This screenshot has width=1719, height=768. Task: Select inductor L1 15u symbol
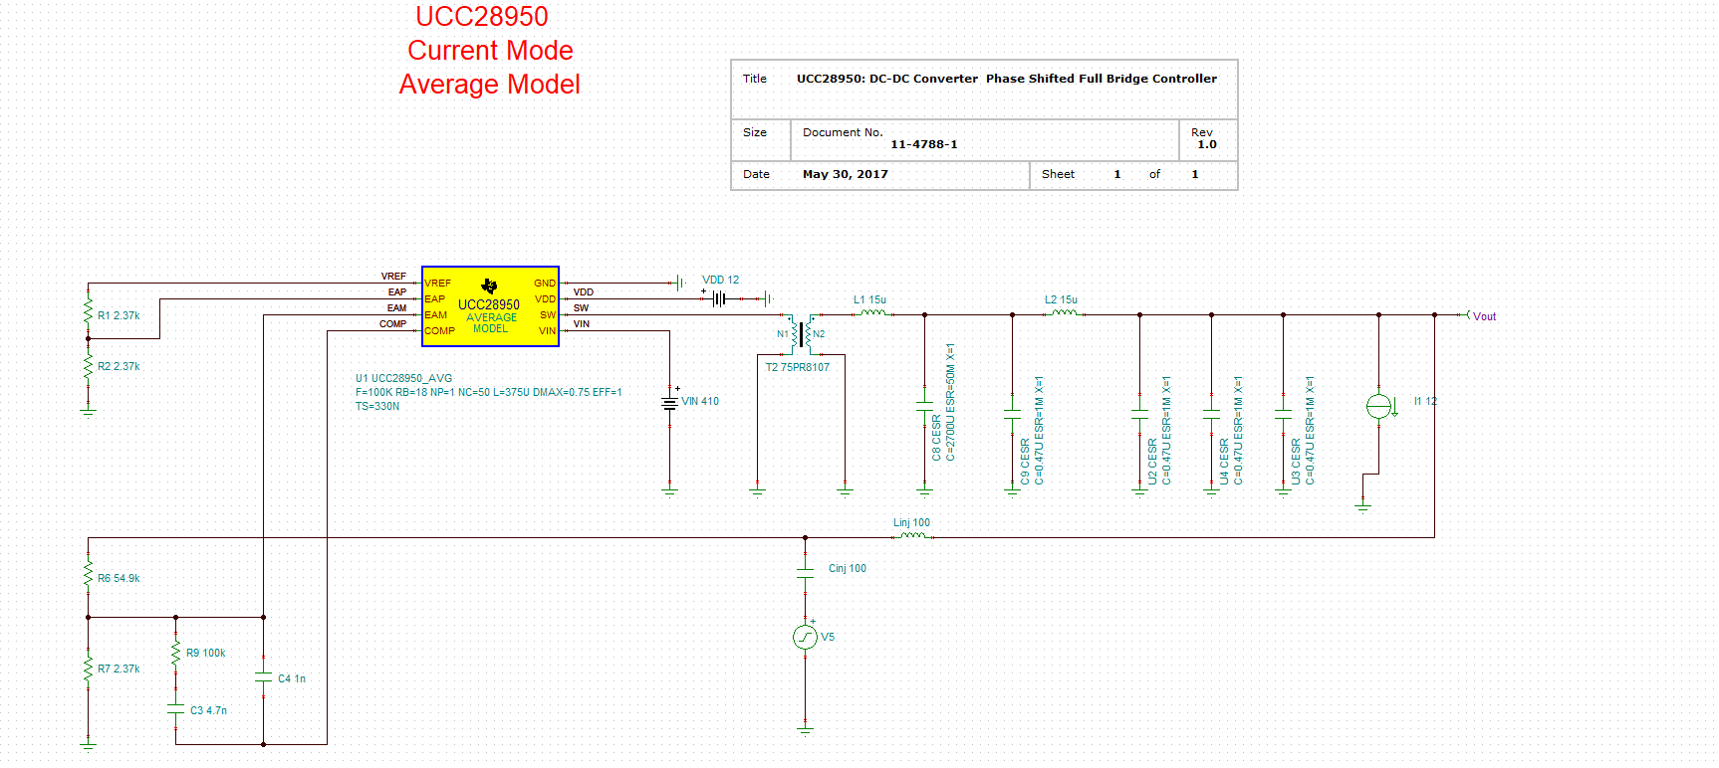tap(872, 313)
